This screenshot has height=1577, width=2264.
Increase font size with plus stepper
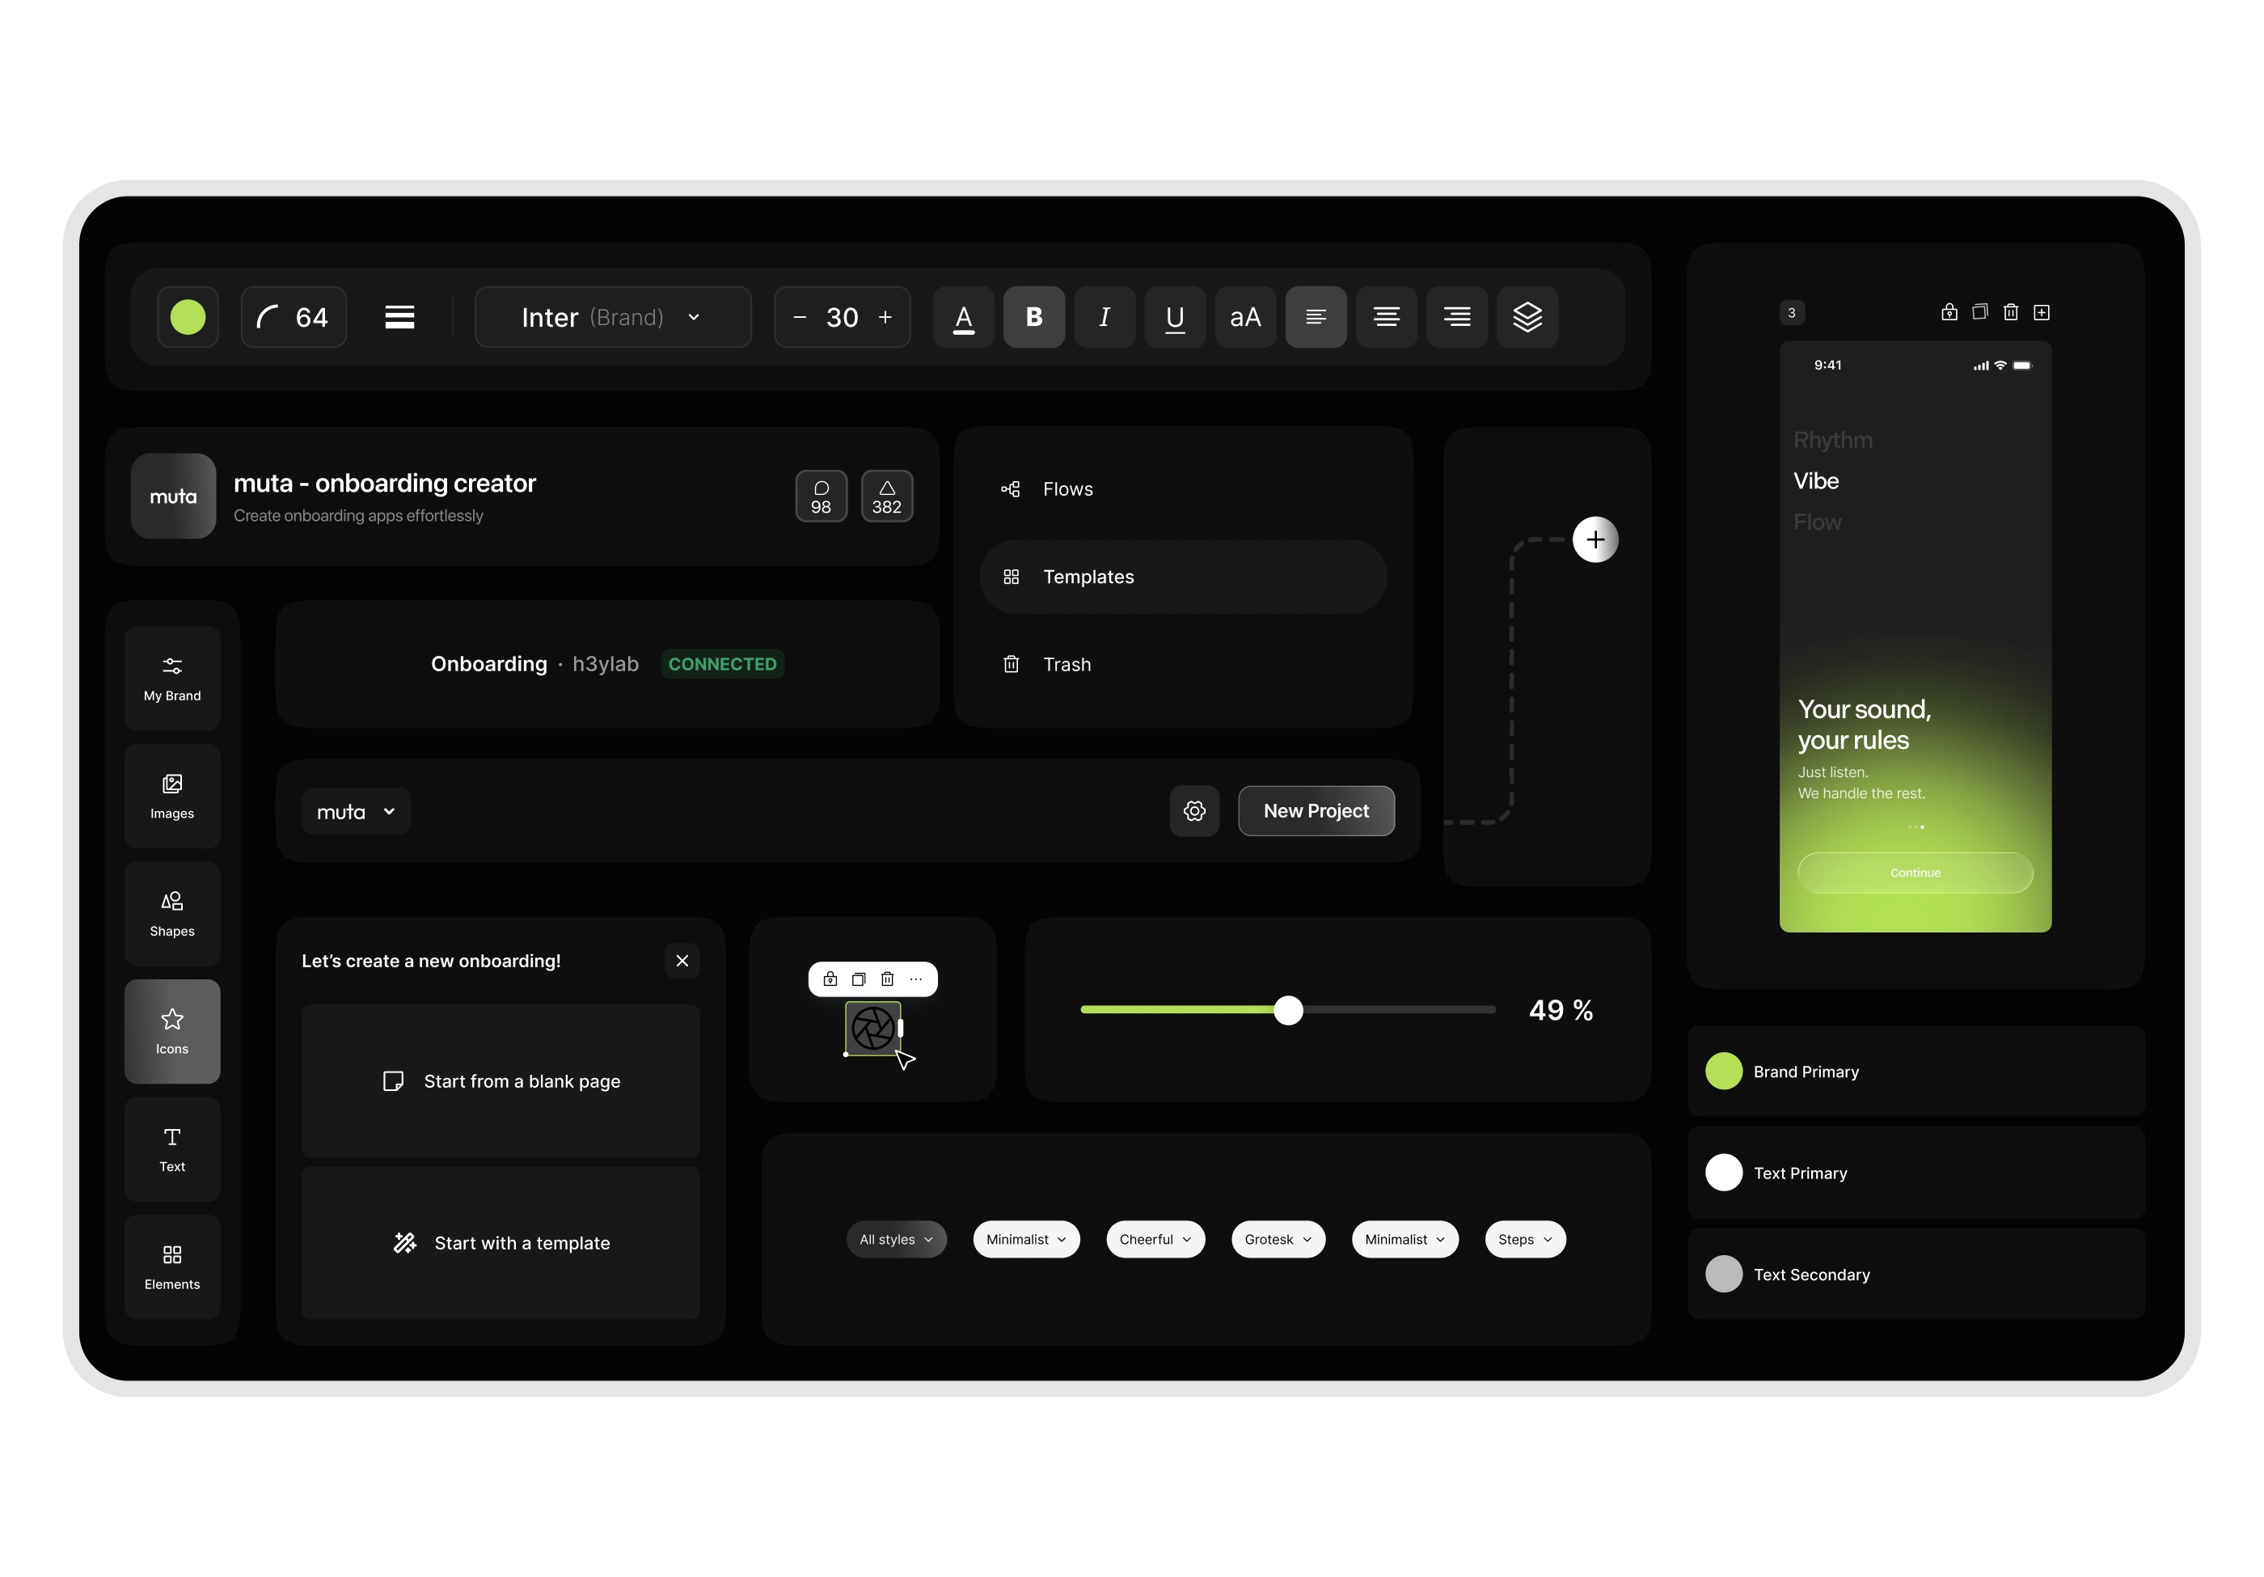[885, 316]
